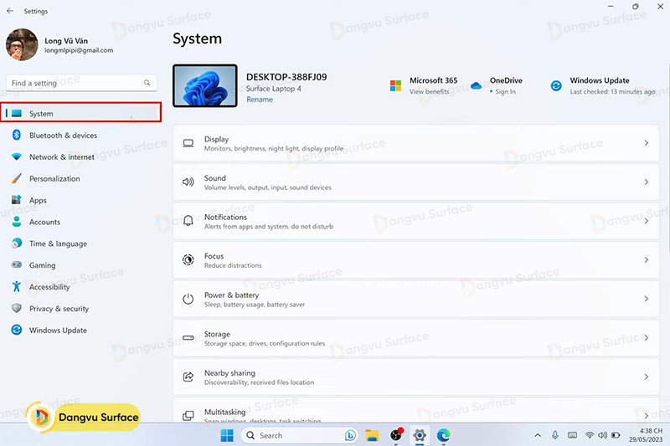Open the Apps section icon
This screenshot has width=670, height=446.
16,201
